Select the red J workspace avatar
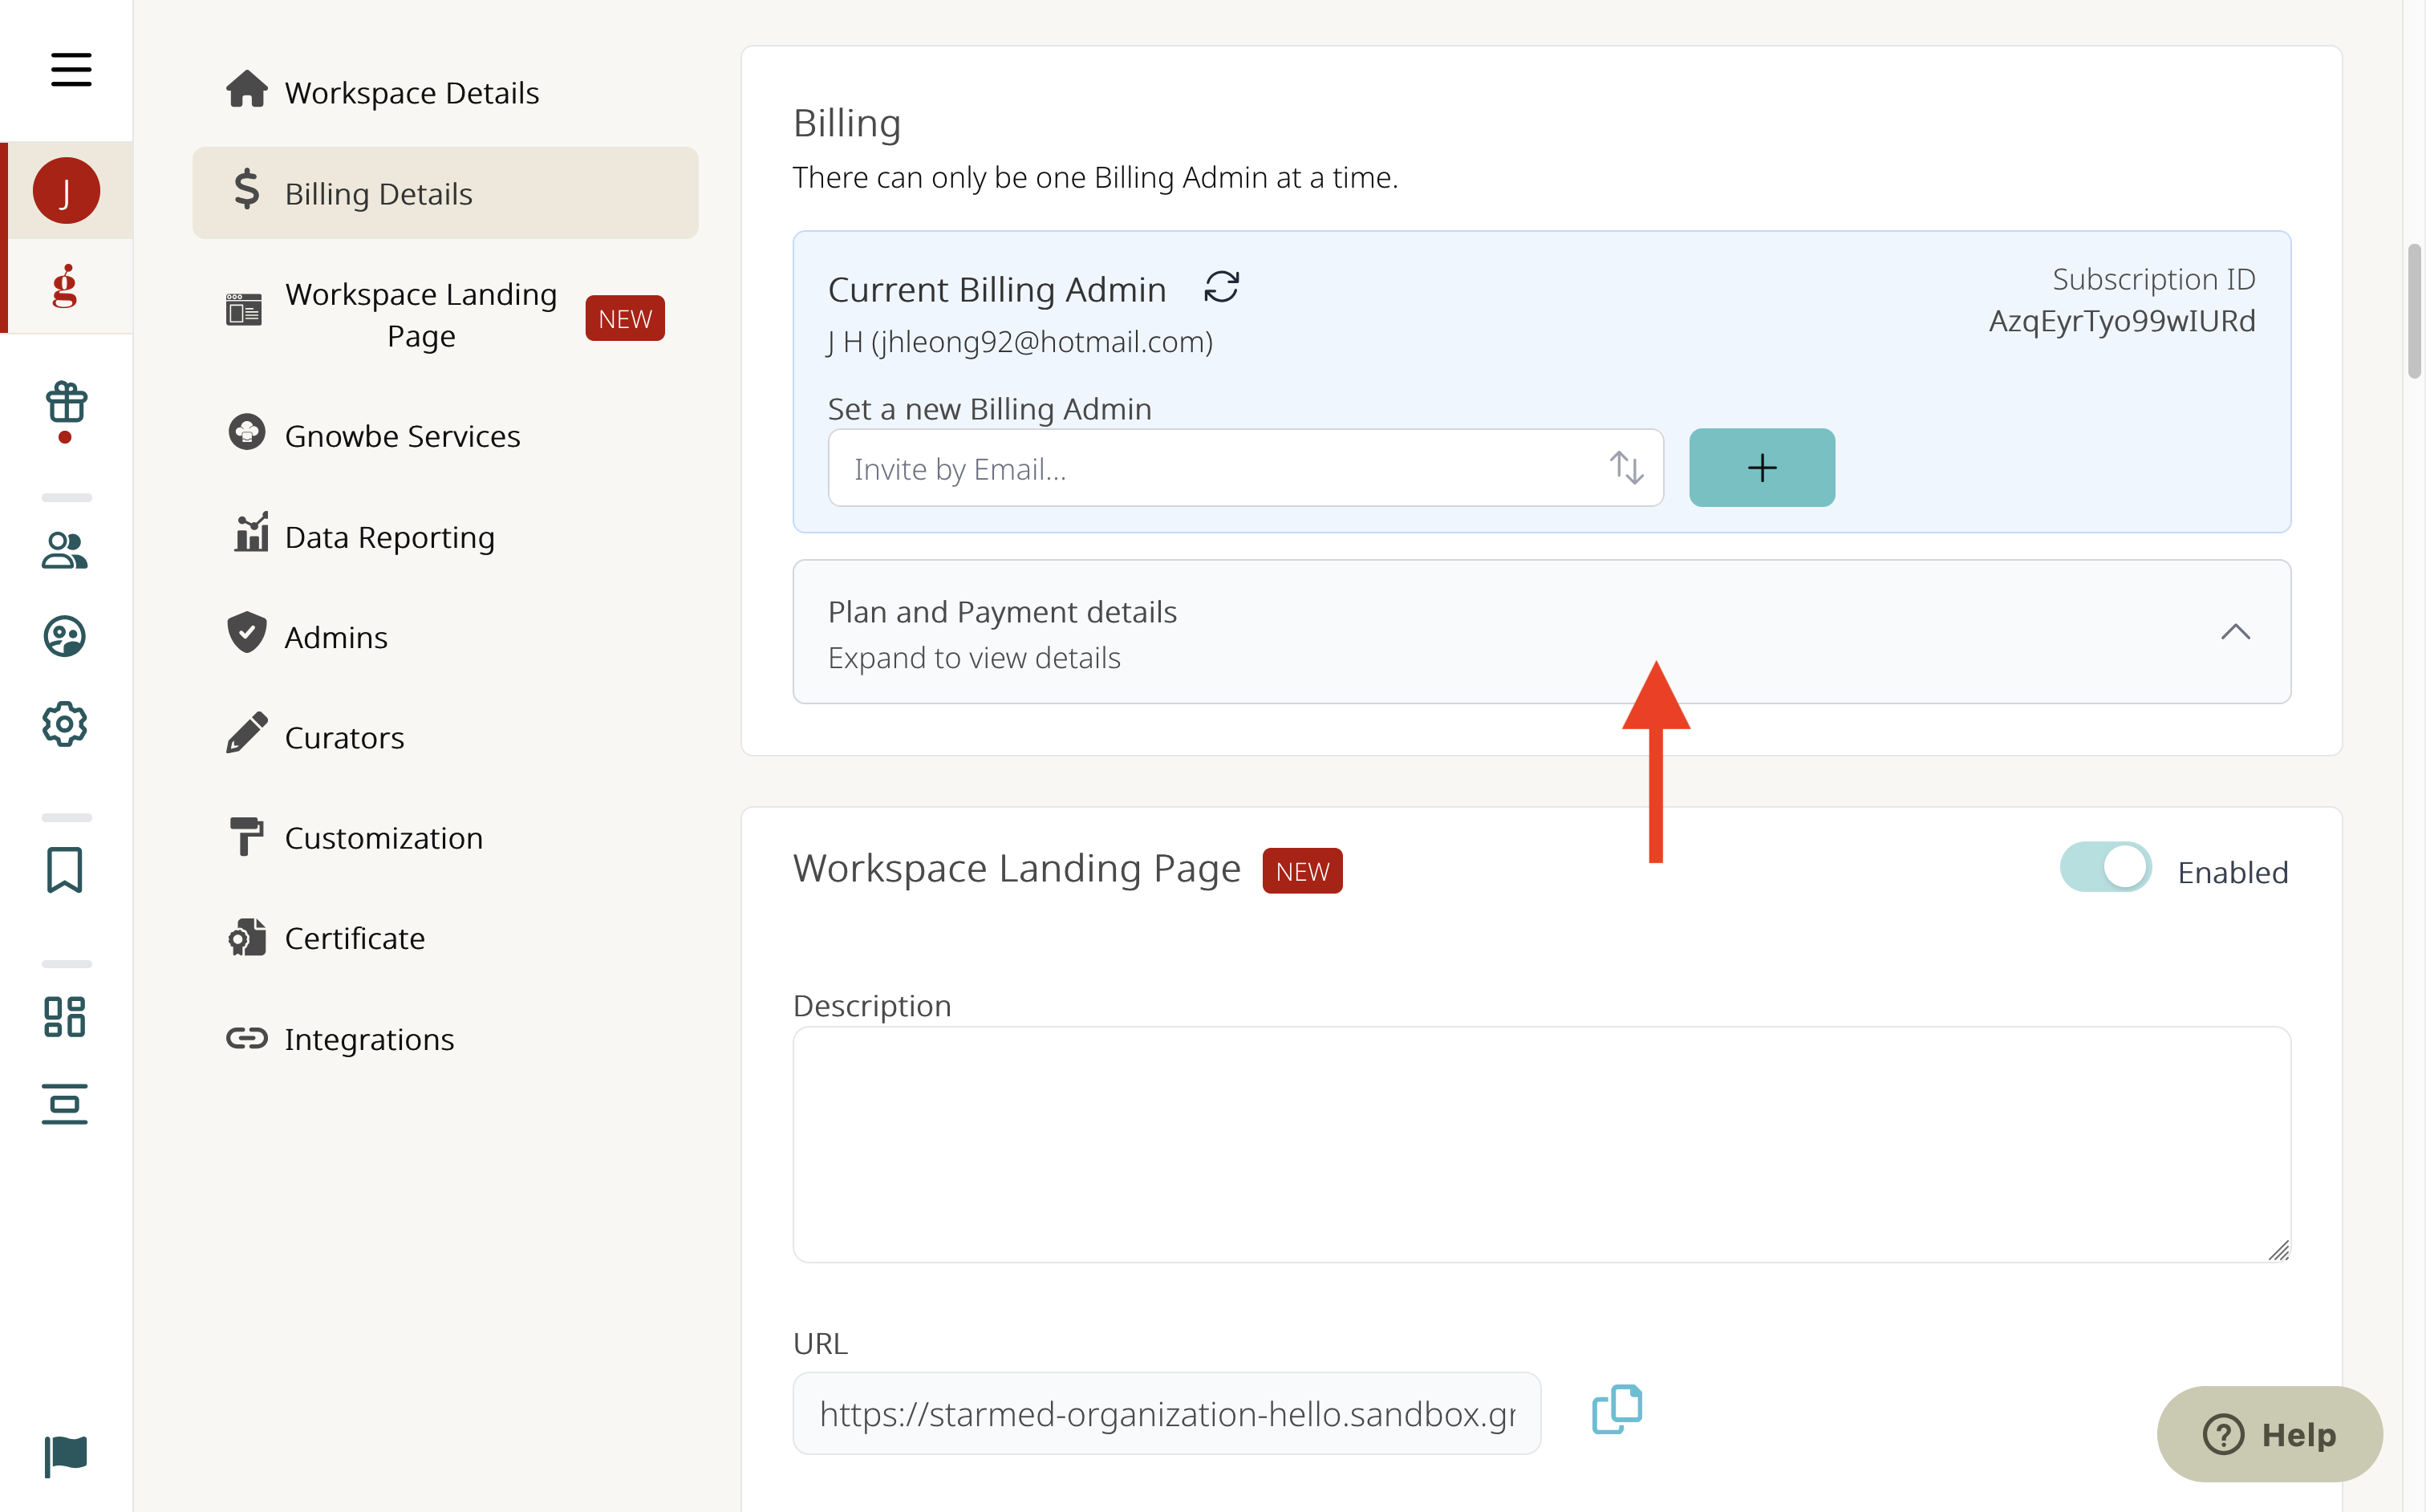2426x1512 pixels. (x=66, y=191)
